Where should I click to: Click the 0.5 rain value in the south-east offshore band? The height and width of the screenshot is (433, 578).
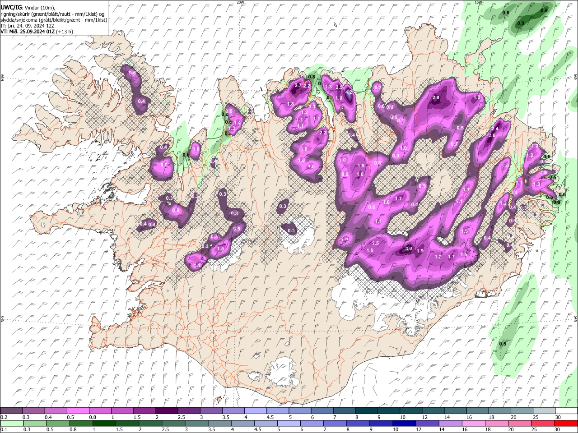click(503, 344)
